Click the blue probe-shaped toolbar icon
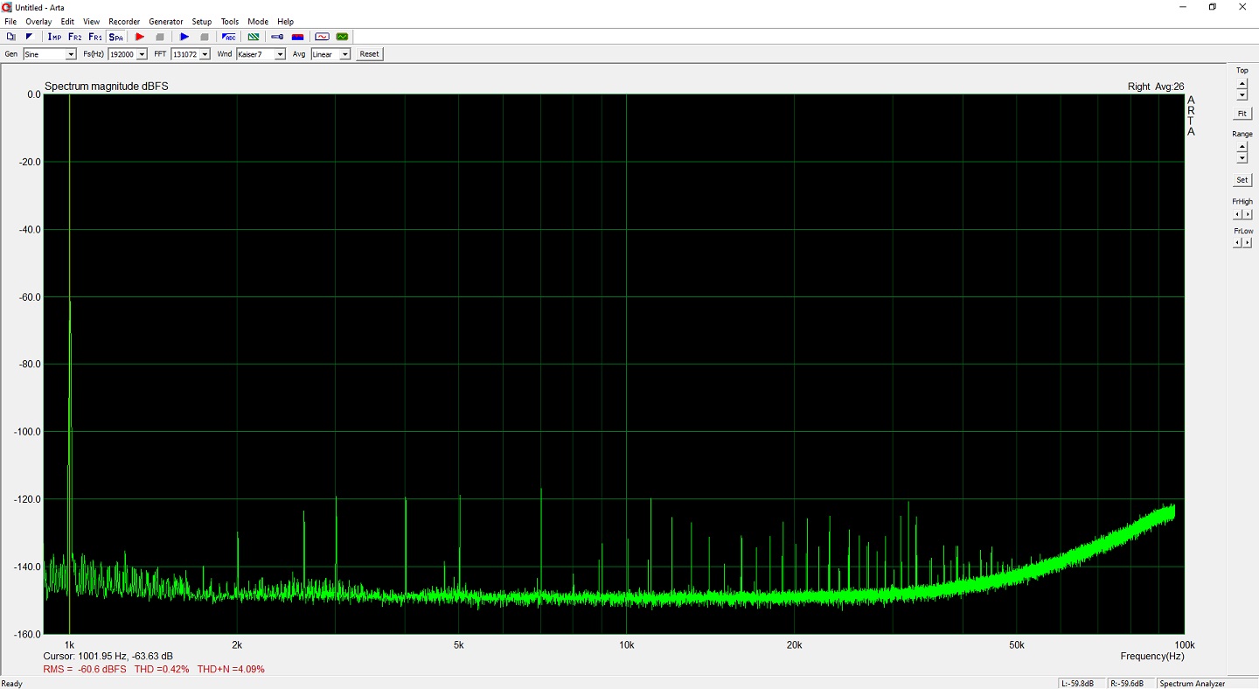Screen dimensions: 1259x689 point(277,37)
